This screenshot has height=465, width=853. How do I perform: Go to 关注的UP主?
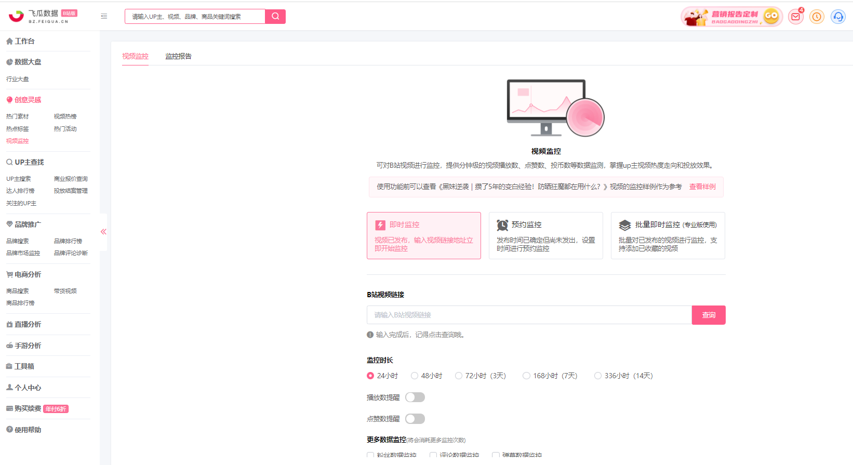(21, 203)
